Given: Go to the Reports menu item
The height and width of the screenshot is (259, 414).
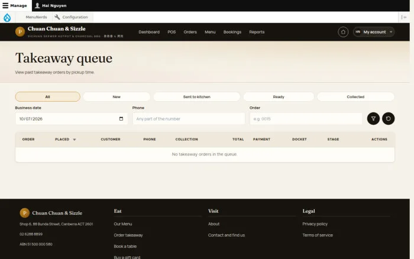Looking at the screenshot, I should [257, 32].
